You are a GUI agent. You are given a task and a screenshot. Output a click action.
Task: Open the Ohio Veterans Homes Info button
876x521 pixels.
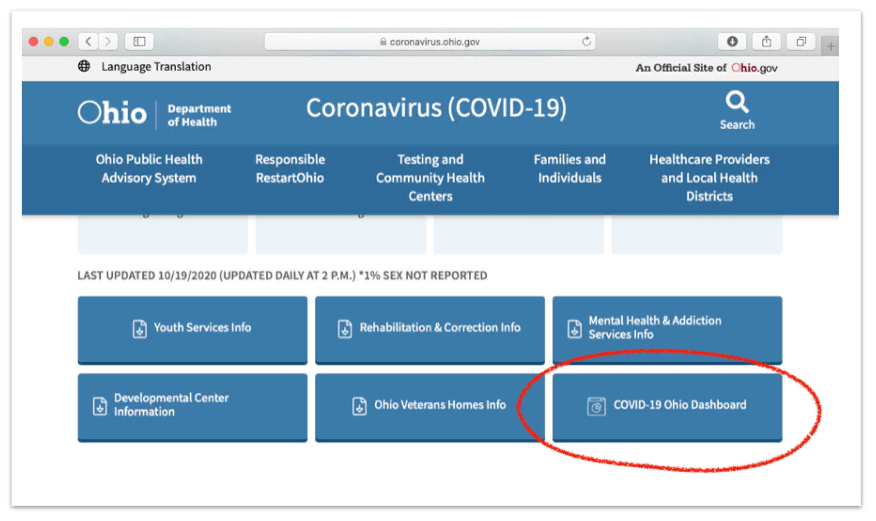(x=430, y=407)
